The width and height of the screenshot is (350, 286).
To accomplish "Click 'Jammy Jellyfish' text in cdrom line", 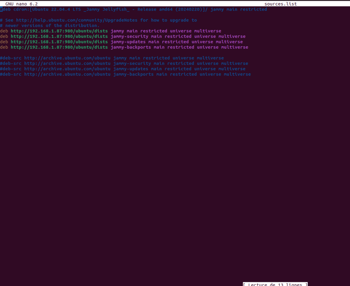I will coord(107,10).
